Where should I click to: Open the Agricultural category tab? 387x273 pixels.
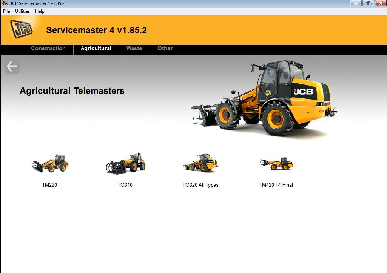[96, 48]
